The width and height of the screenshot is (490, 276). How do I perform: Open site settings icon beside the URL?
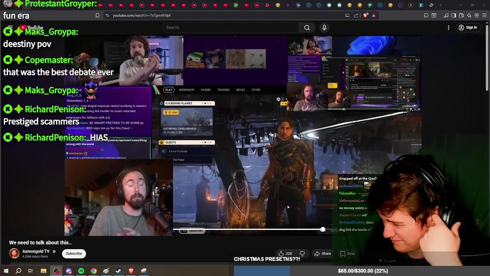(107, 15)
